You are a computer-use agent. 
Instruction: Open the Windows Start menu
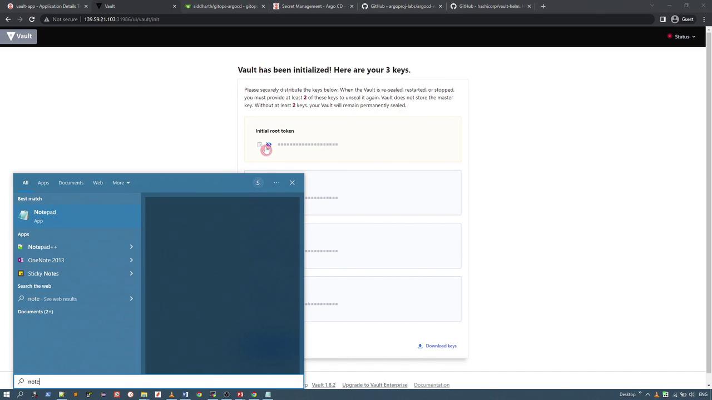(7, 394)
